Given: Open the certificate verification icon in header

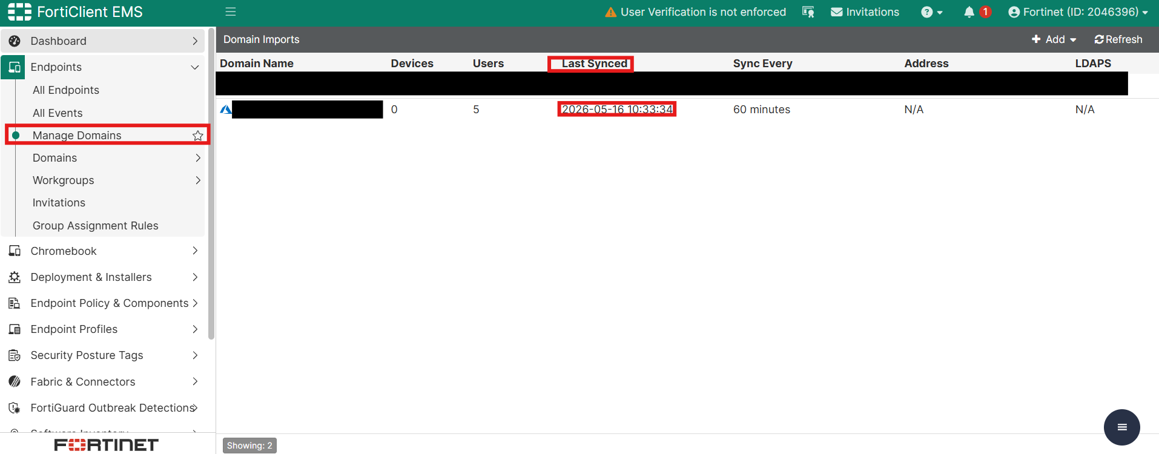Looking at the screenshot, I should (808, 12).
